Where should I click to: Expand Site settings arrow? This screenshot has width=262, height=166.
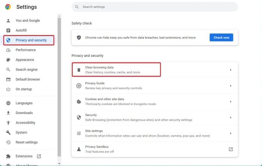coord(230,133)
